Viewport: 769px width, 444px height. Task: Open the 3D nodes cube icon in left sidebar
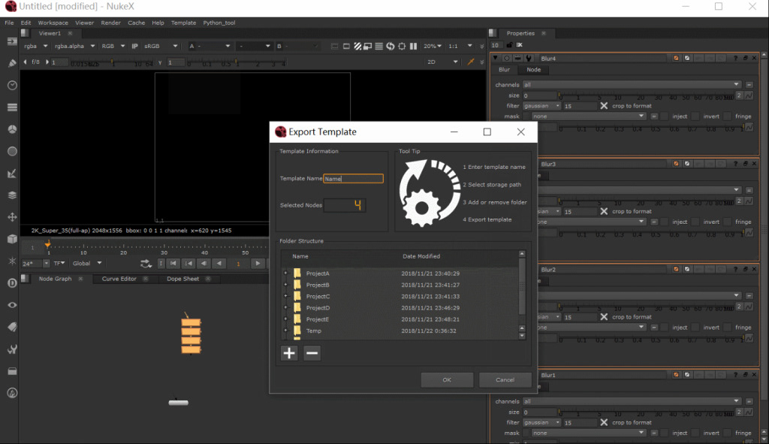[12, 239]
